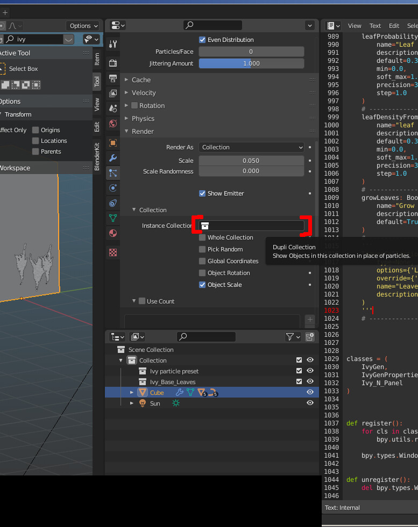
Task: Open the Text menu in text editor
Action: (x=375, y=26)
